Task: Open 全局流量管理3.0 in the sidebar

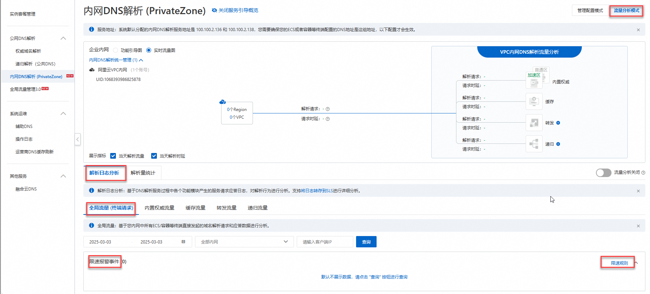Action: click(25, 89)
